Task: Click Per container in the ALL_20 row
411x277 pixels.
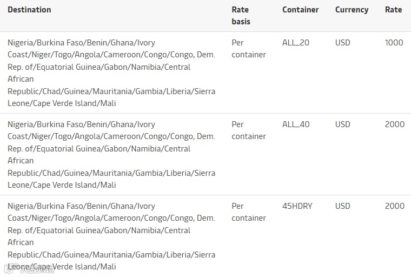Action: pos(248,49)
